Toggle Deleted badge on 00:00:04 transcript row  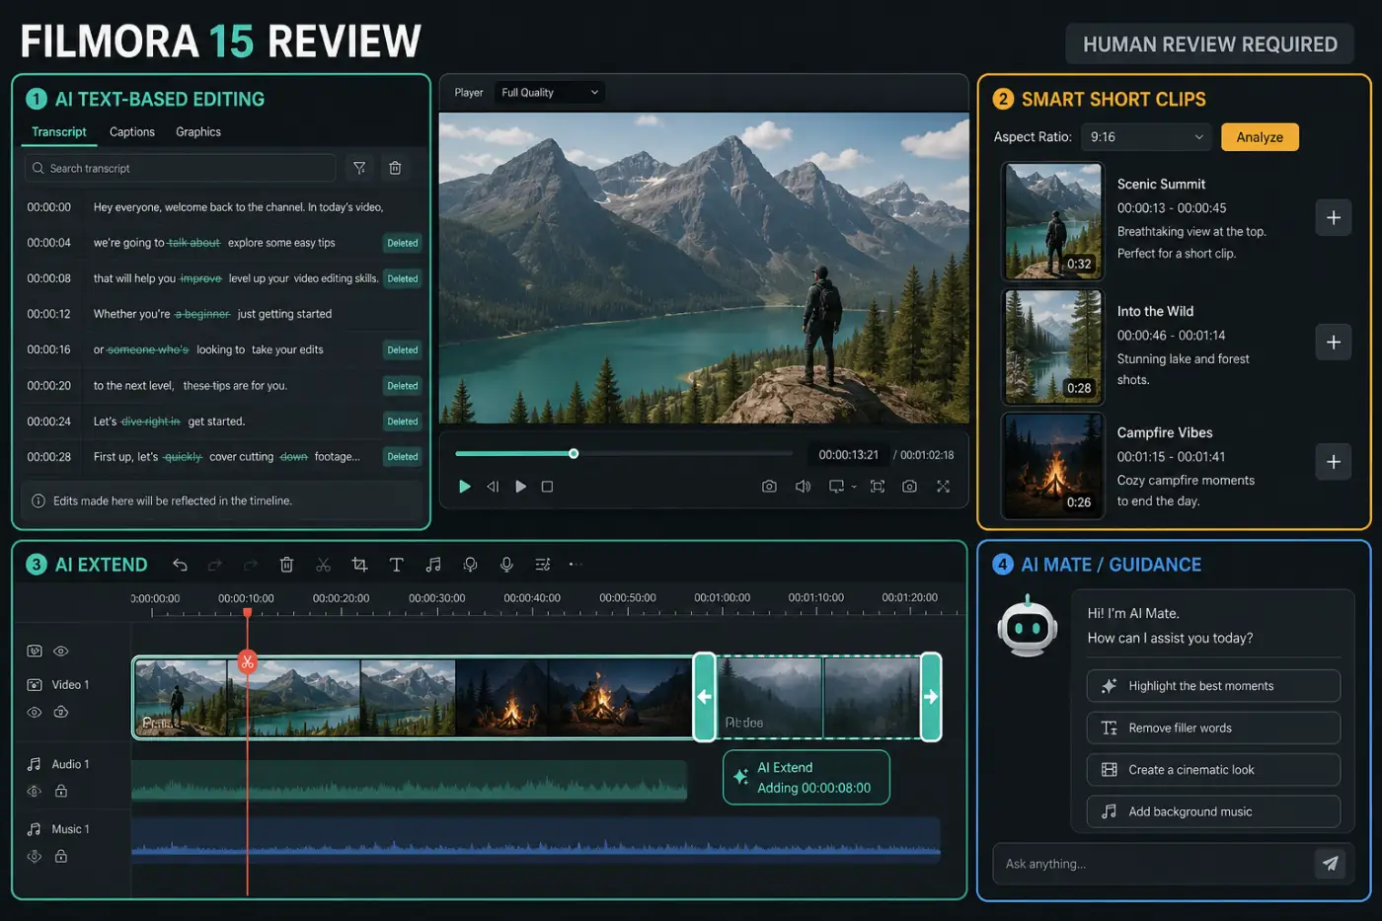[403, 243]
